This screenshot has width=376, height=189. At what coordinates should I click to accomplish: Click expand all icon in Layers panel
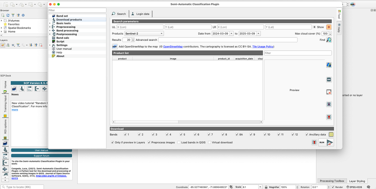(x=31, y=45)
